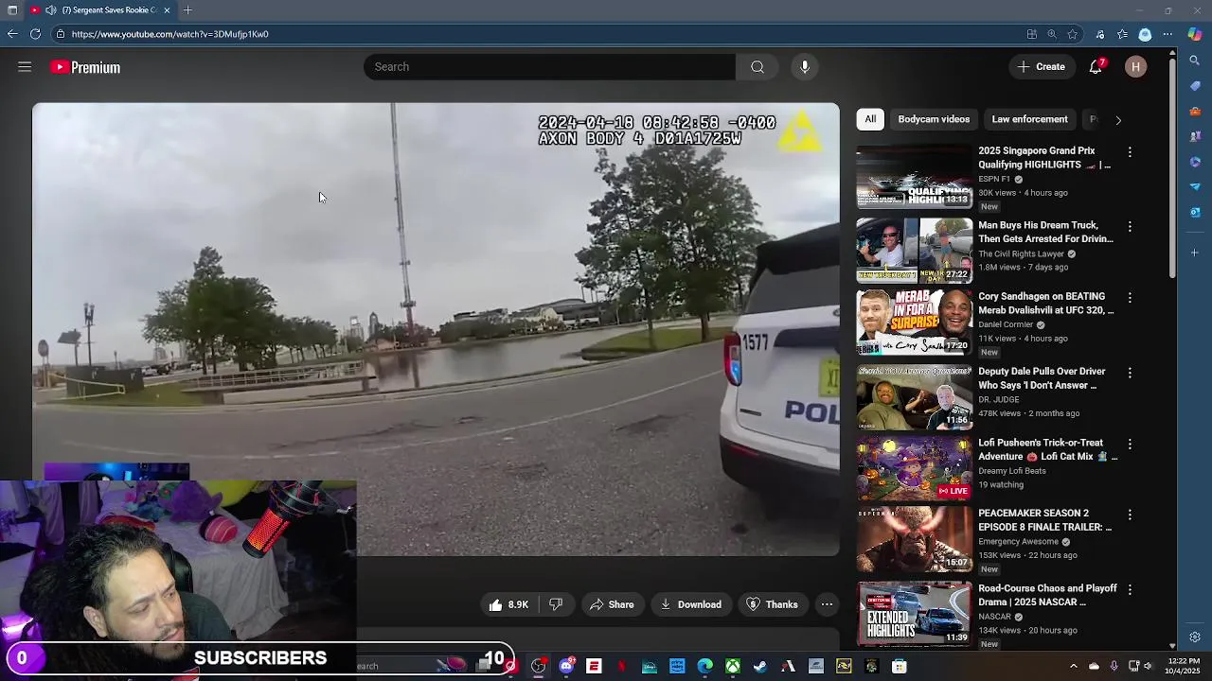Open options for PEACEMAKER trailer video
This screenshot has height=681, width=1212.
[1130, 515]
